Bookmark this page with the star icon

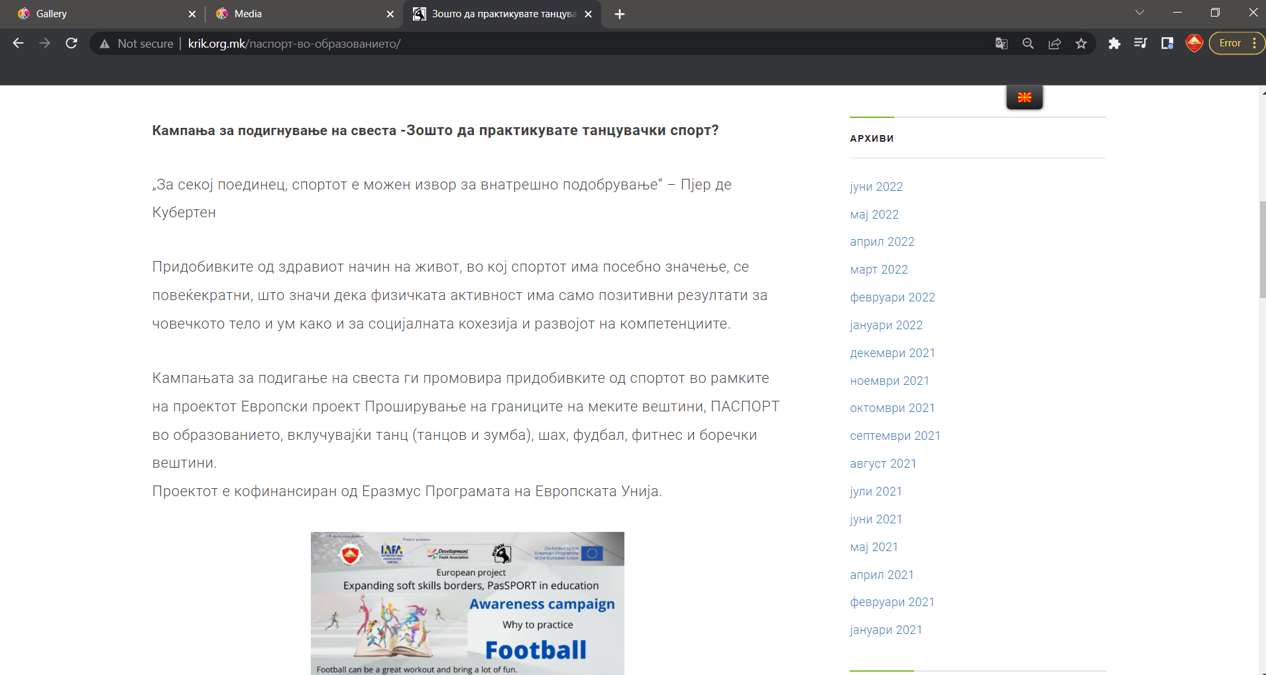click(x=1081, y=44)
